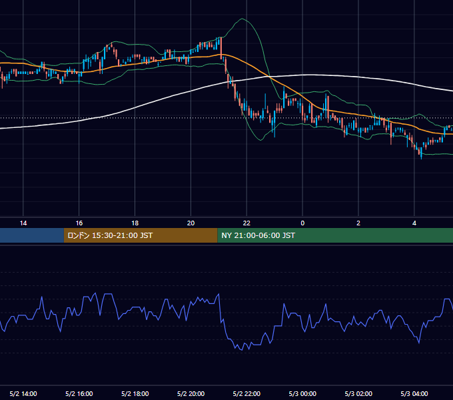Click the 5/2 14:00 time label
The height and width of the screenshot is (400, 453).
click(x=23, y=393)
